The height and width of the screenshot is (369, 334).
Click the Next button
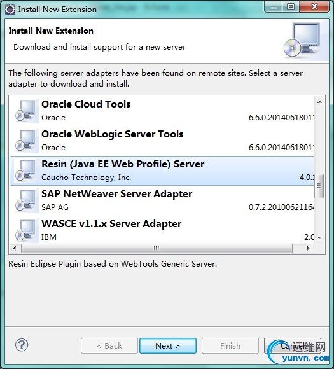pos(168,346)
